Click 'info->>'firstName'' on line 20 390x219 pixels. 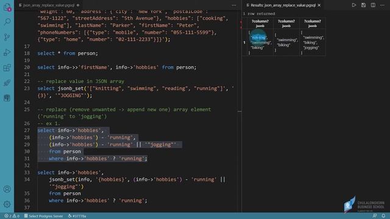[83, 68]
